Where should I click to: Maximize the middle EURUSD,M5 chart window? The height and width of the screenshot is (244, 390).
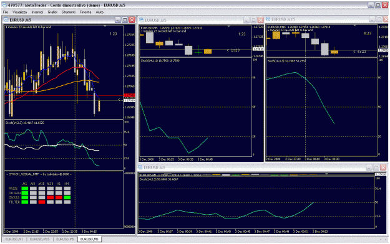click(x=253, y=20)
